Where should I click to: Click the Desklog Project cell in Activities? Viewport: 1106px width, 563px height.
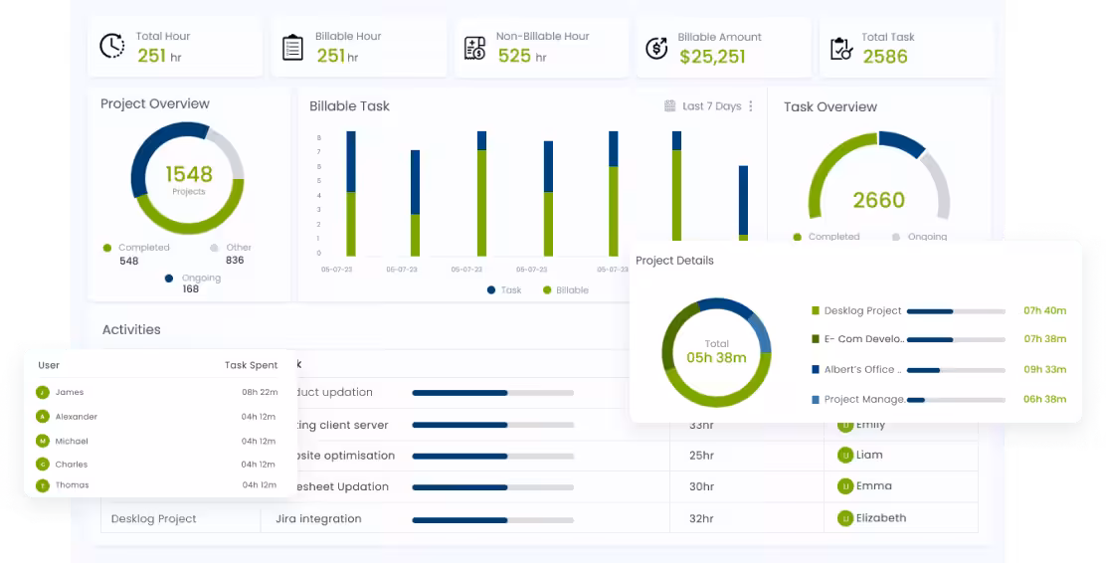click(x=153, y=518)
